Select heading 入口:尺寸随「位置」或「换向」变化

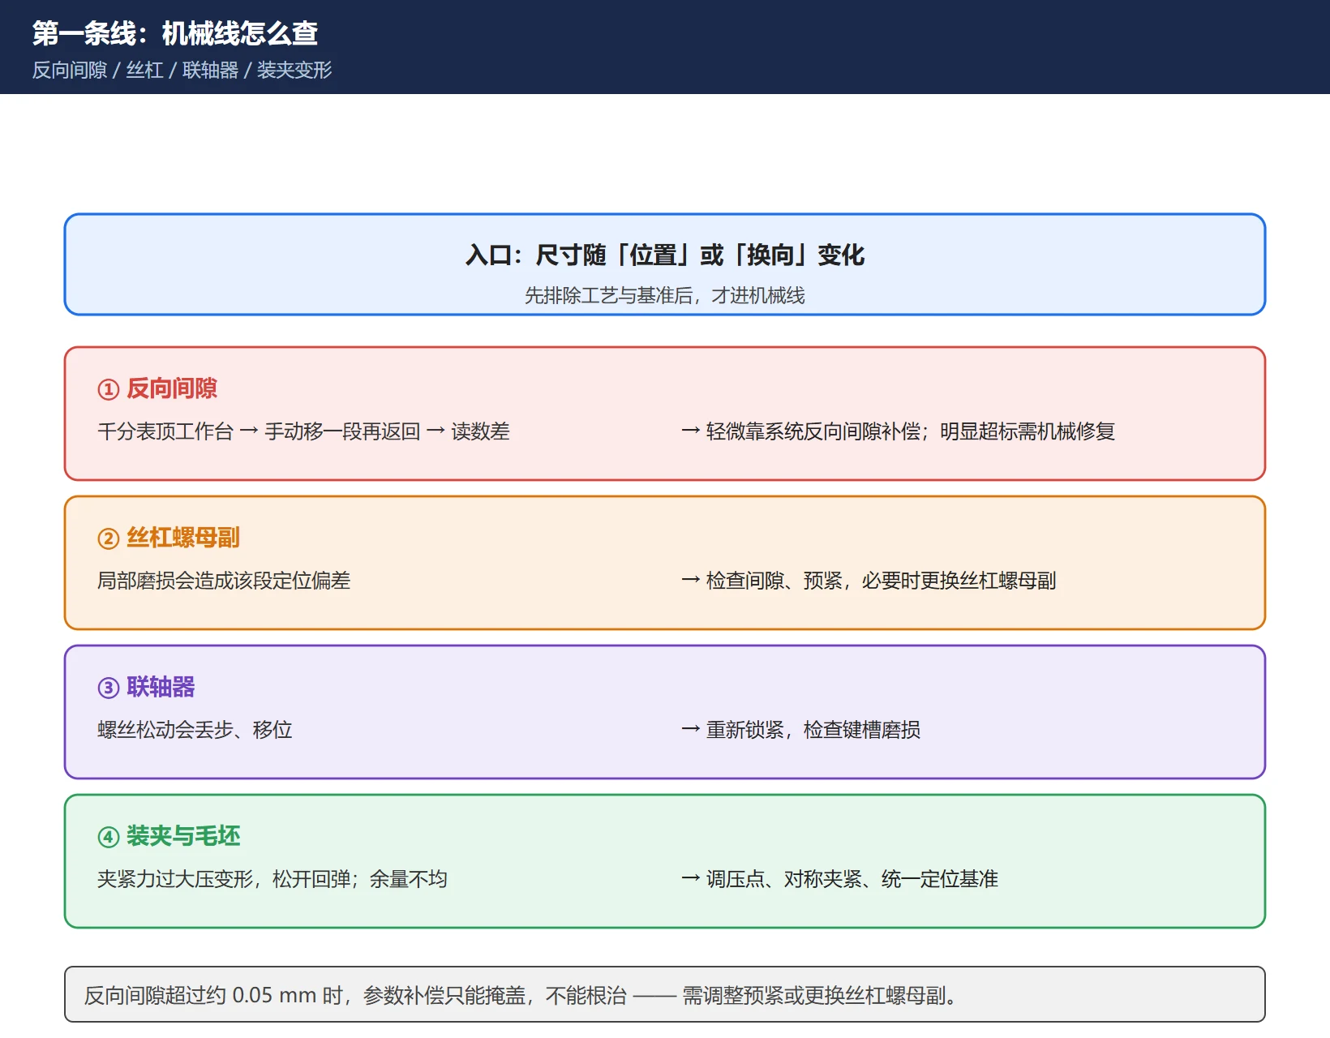click(x=665, y=255)
